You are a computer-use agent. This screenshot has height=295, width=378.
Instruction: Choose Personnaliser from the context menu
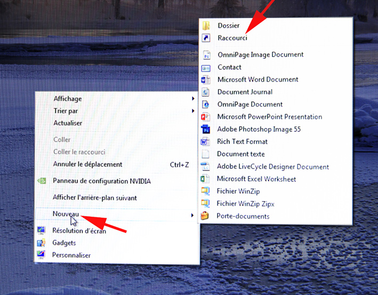coord(116,255)
